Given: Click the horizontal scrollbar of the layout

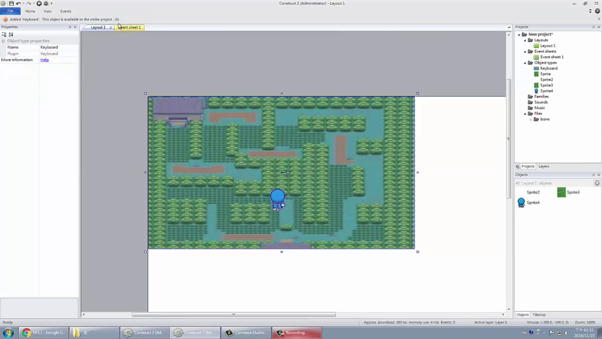Looking at the screenshot, I should point(233,315).
